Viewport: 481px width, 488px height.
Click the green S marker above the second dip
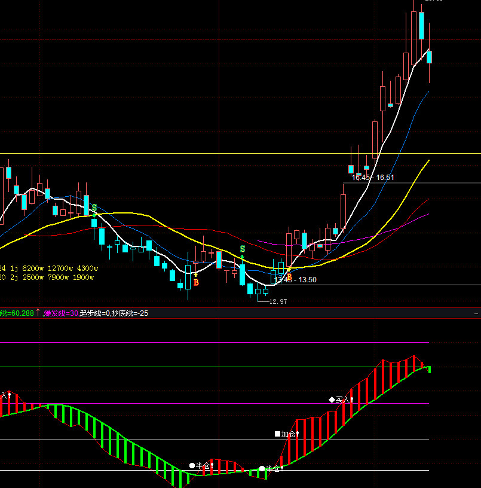243,249
